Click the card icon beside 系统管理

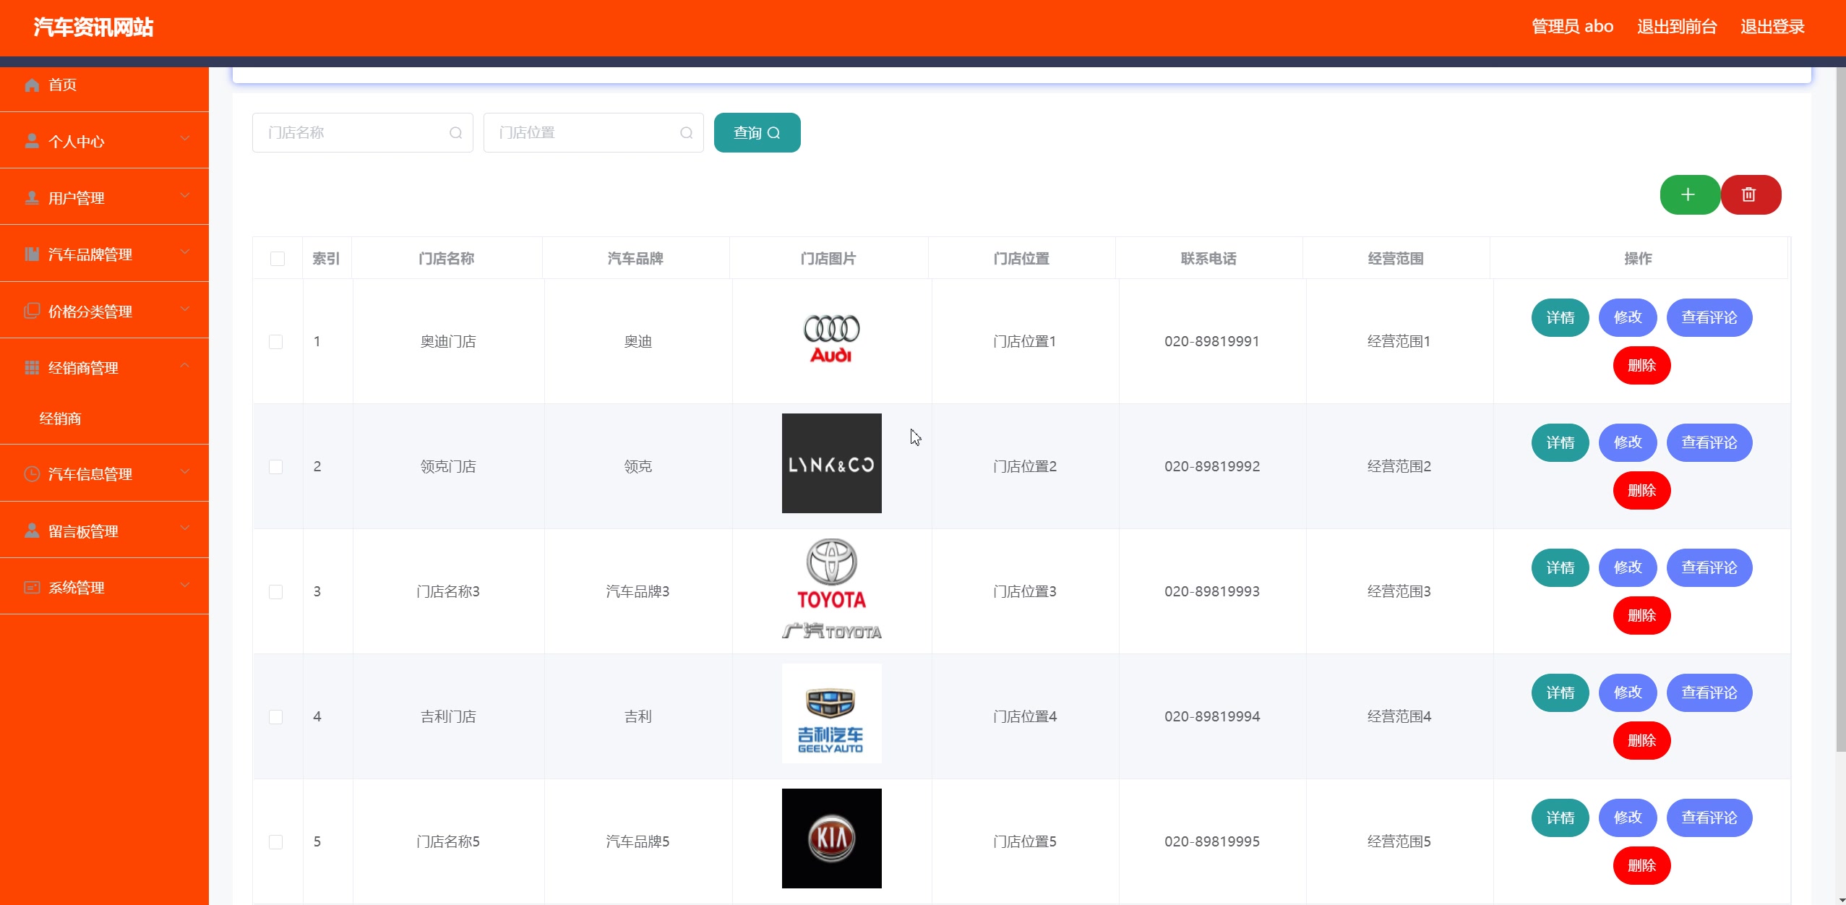32,587
